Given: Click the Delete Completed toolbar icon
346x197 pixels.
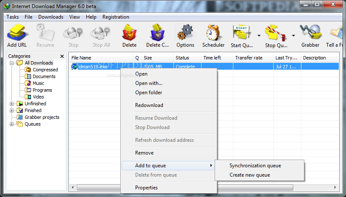Looking at the screenshot, I should tap(157, 33).
